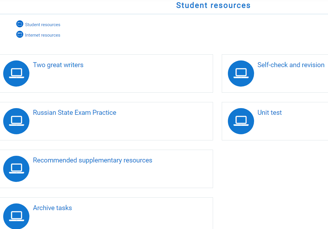Click the laptop icon beside Self-check and revision
Image resolution: width=328 pixels, height=229 pixels.
(x=241, y=73)
